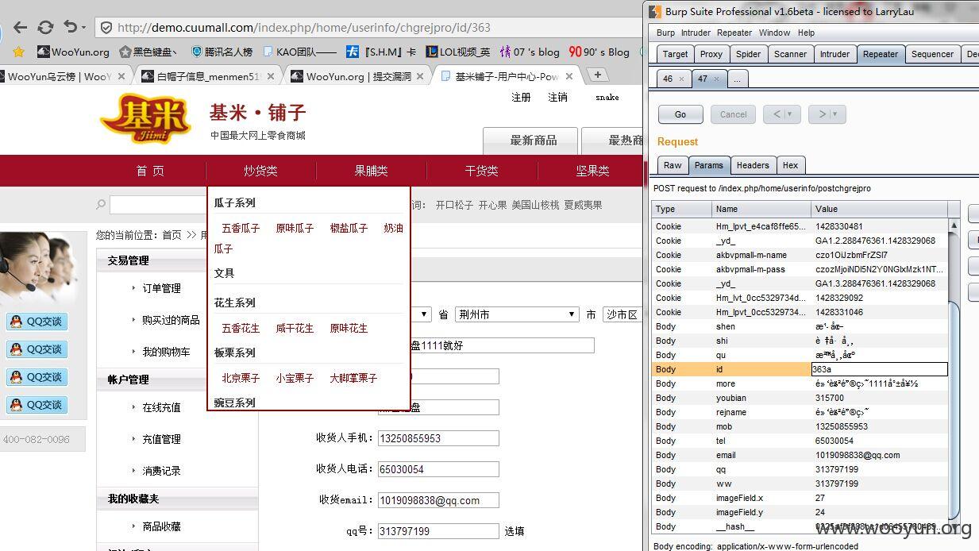
Task: Open the dropdown beside the undo arrow
Action: click(84, 28)
